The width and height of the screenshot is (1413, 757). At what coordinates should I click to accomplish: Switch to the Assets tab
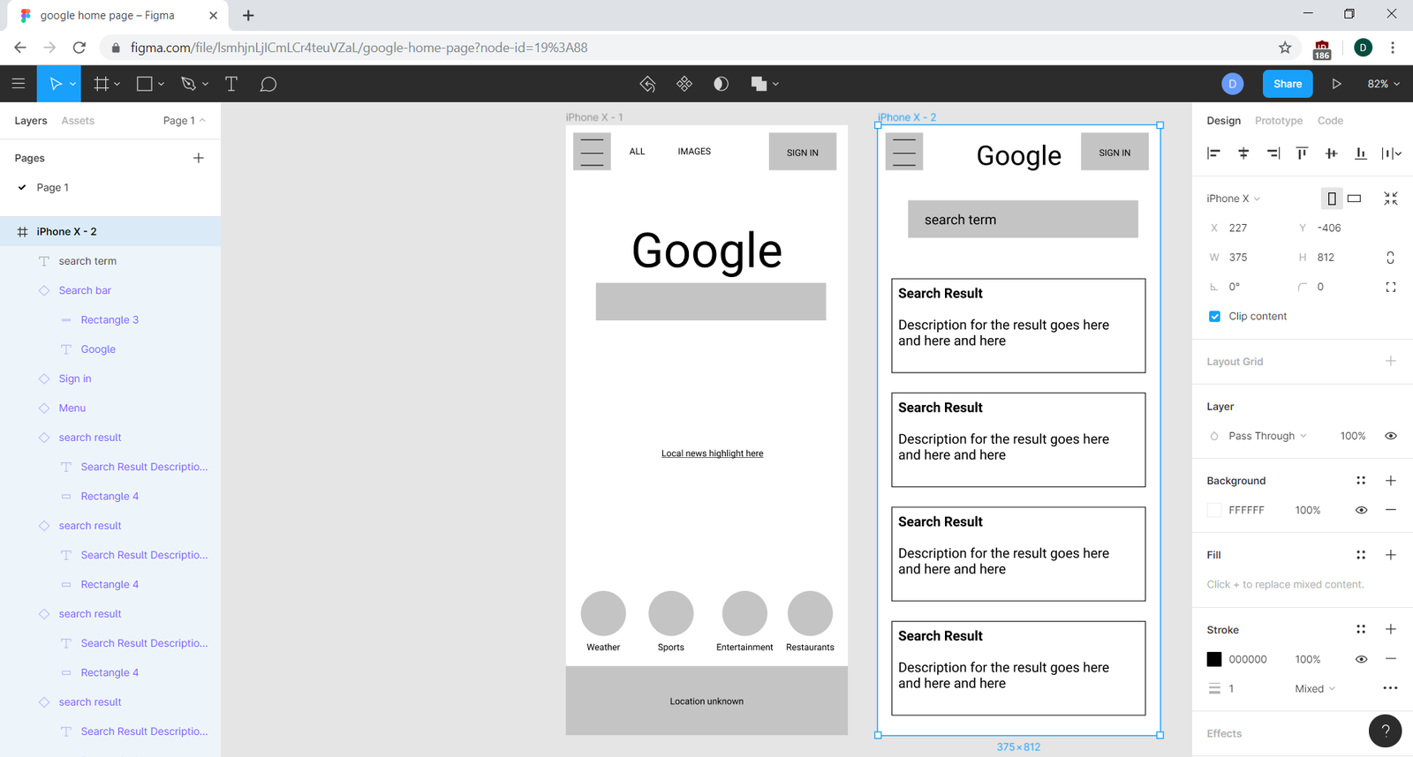(x=78, y=121)
